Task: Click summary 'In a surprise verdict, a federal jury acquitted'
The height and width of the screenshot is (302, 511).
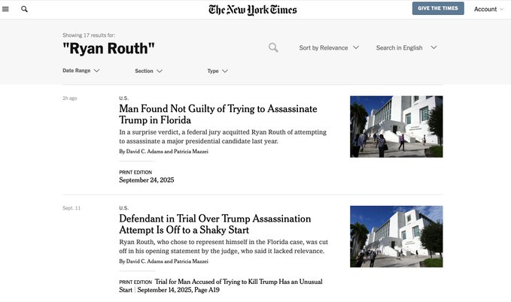Action: 223,137
